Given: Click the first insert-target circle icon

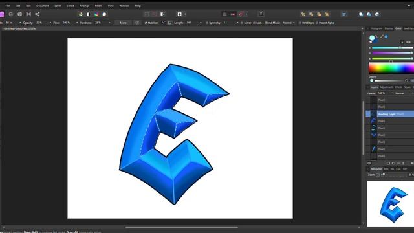Looking at the screenshot, I should point(361,14).
